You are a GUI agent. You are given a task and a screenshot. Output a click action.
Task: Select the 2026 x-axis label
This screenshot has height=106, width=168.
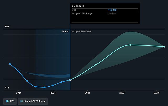point(87,93)
